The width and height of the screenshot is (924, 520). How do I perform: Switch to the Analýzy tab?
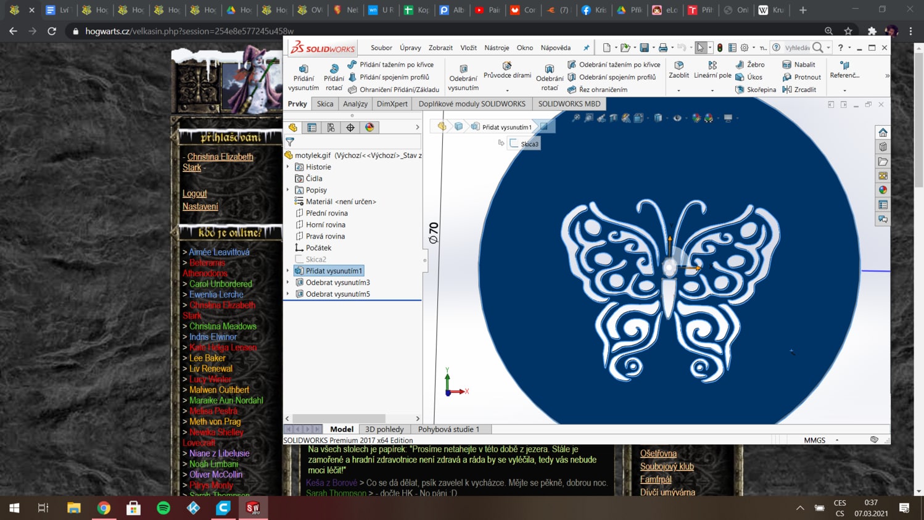pyautogui.click(x=355, y=104)
